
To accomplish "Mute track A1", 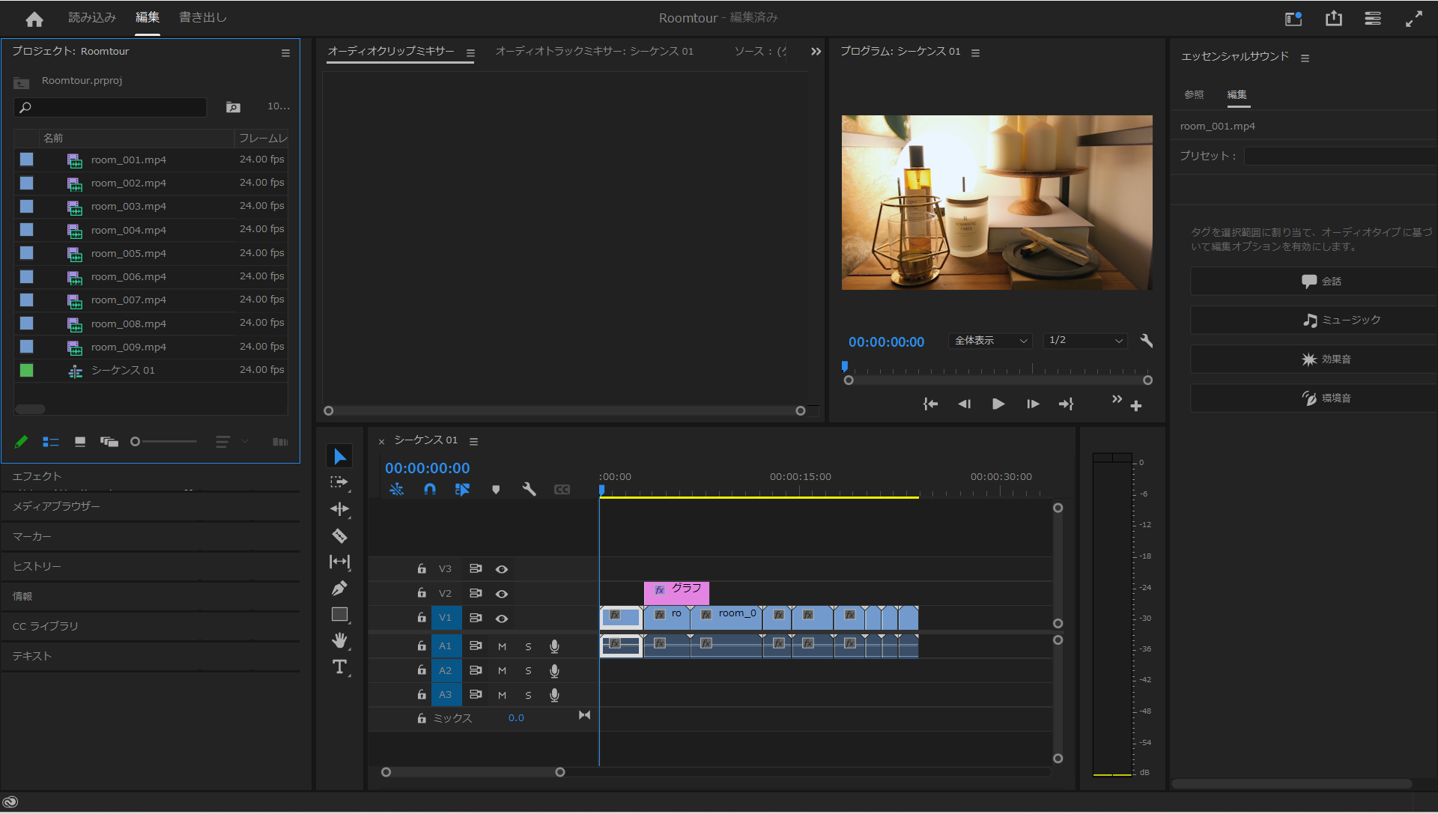I will click(x=502, y=646).
